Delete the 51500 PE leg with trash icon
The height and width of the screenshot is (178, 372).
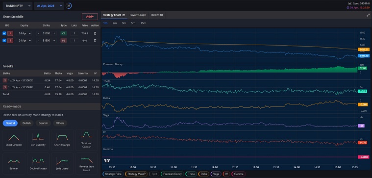(x=95, y=41)
